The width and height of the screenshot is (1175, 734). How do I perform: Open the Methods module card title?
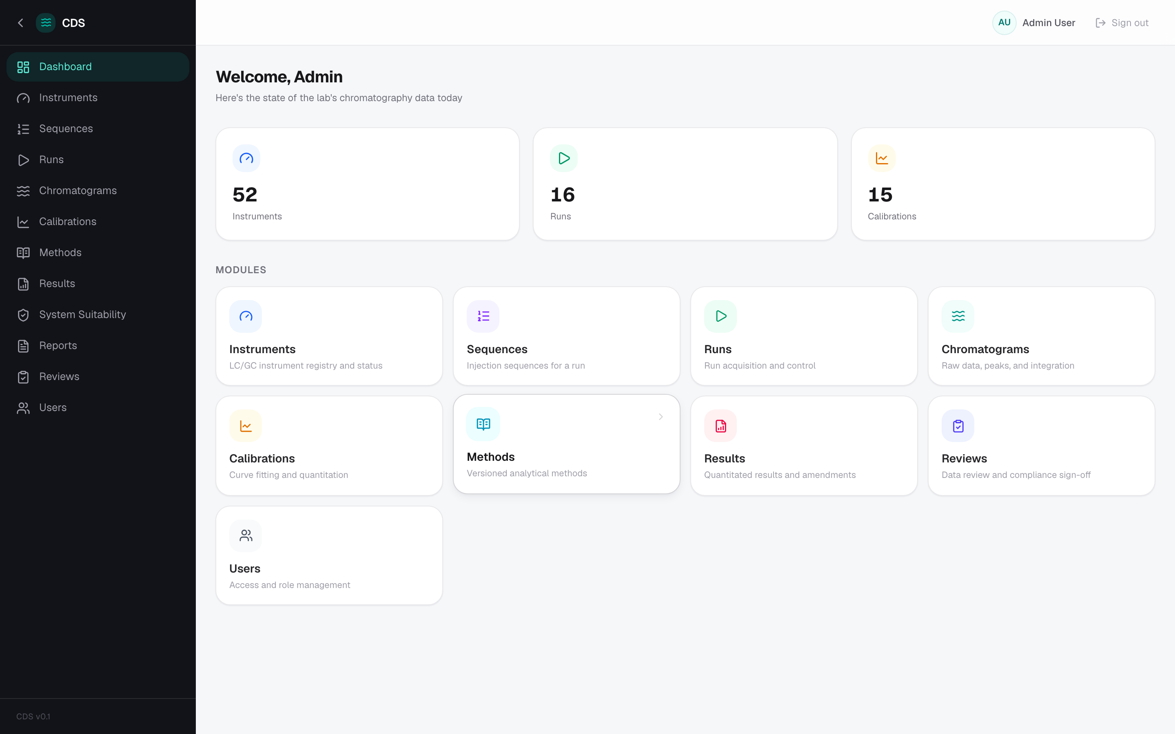pos(490,457)
